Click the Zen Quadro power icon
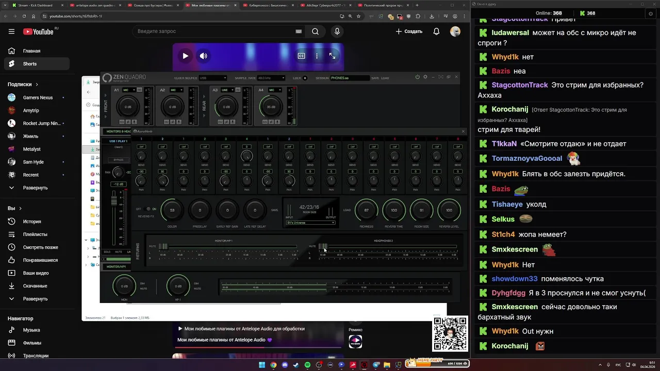 (418, 77)
